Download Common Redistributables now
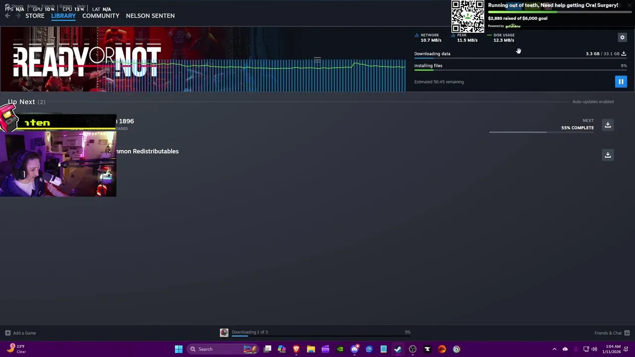635x357 pixels. [x=608, y=155]
